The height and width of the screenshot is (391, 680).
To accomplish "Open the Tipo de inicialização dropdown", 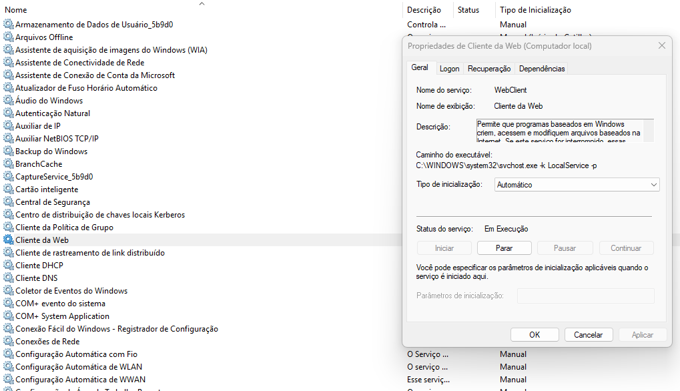I will tap(577, 185).
